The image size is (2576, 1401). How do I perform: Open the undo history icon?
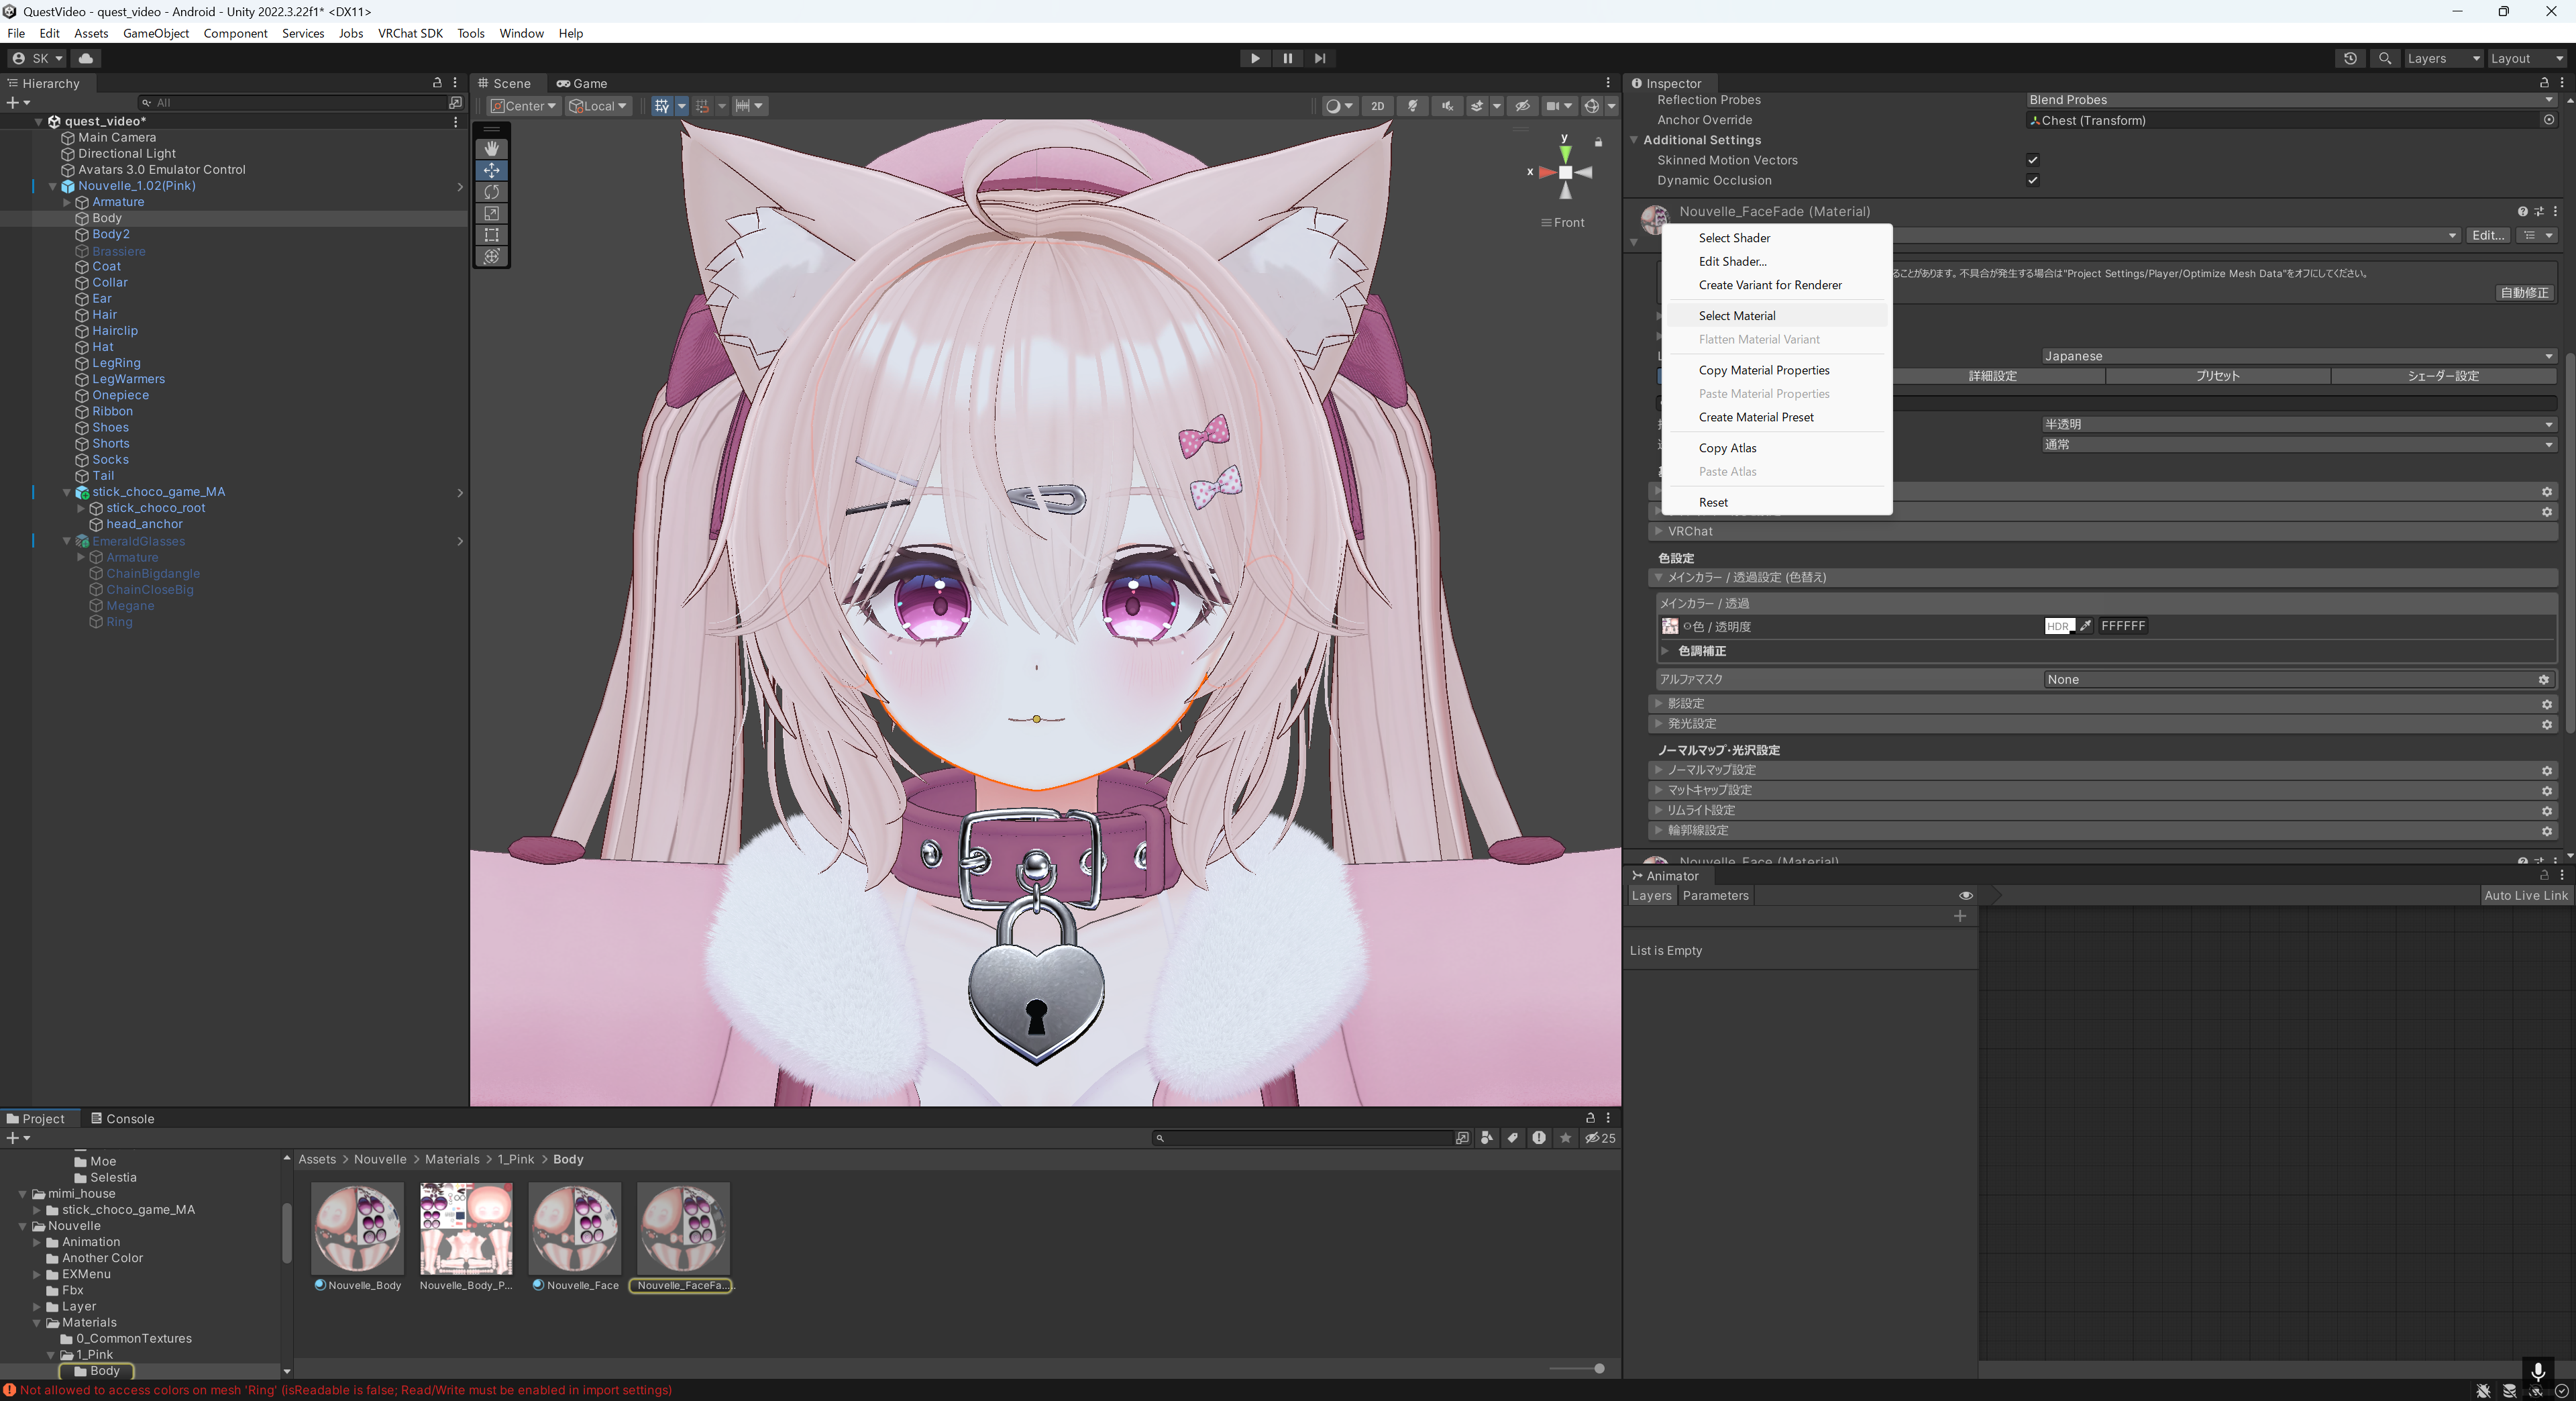pyautogui.click(x=2350, y=58)
